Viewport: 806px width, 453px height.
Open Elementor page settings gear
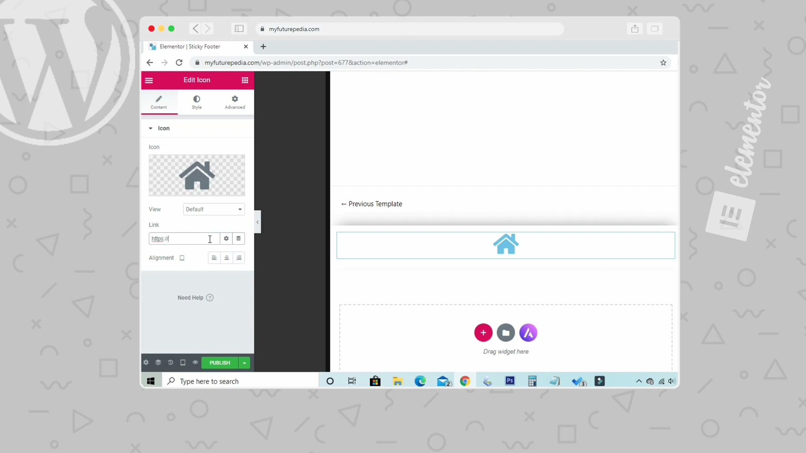click(146, 362)
